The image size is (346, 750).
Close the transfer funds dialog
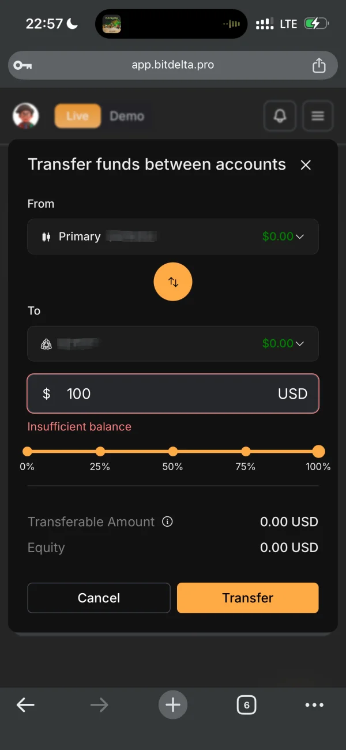[x=306, y=165]
